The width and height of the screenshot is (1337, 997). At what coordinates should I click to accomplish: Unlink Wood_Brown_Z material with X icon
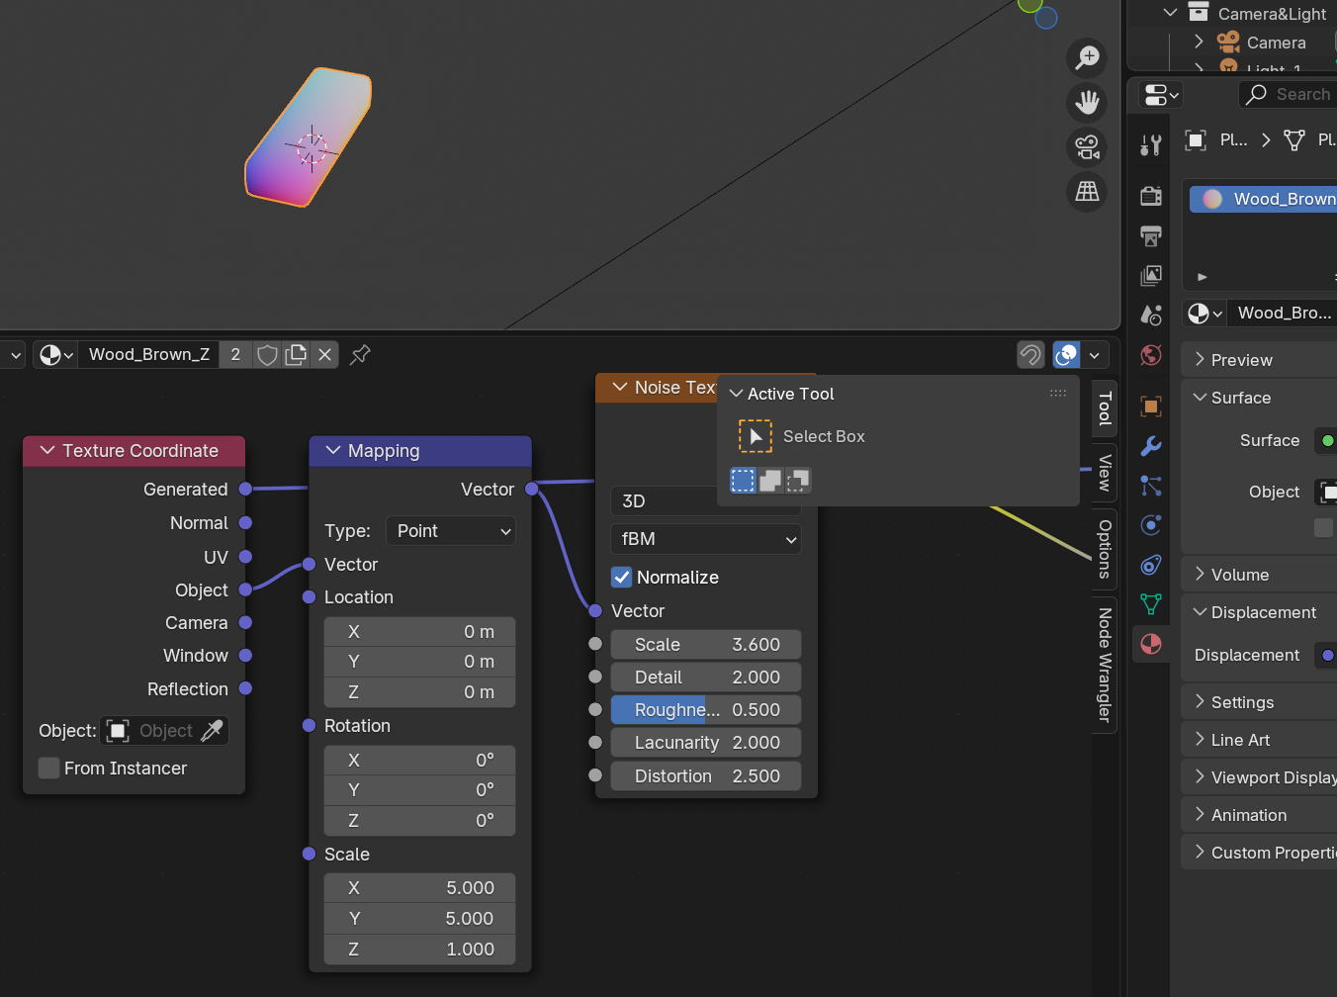point(324,354)
